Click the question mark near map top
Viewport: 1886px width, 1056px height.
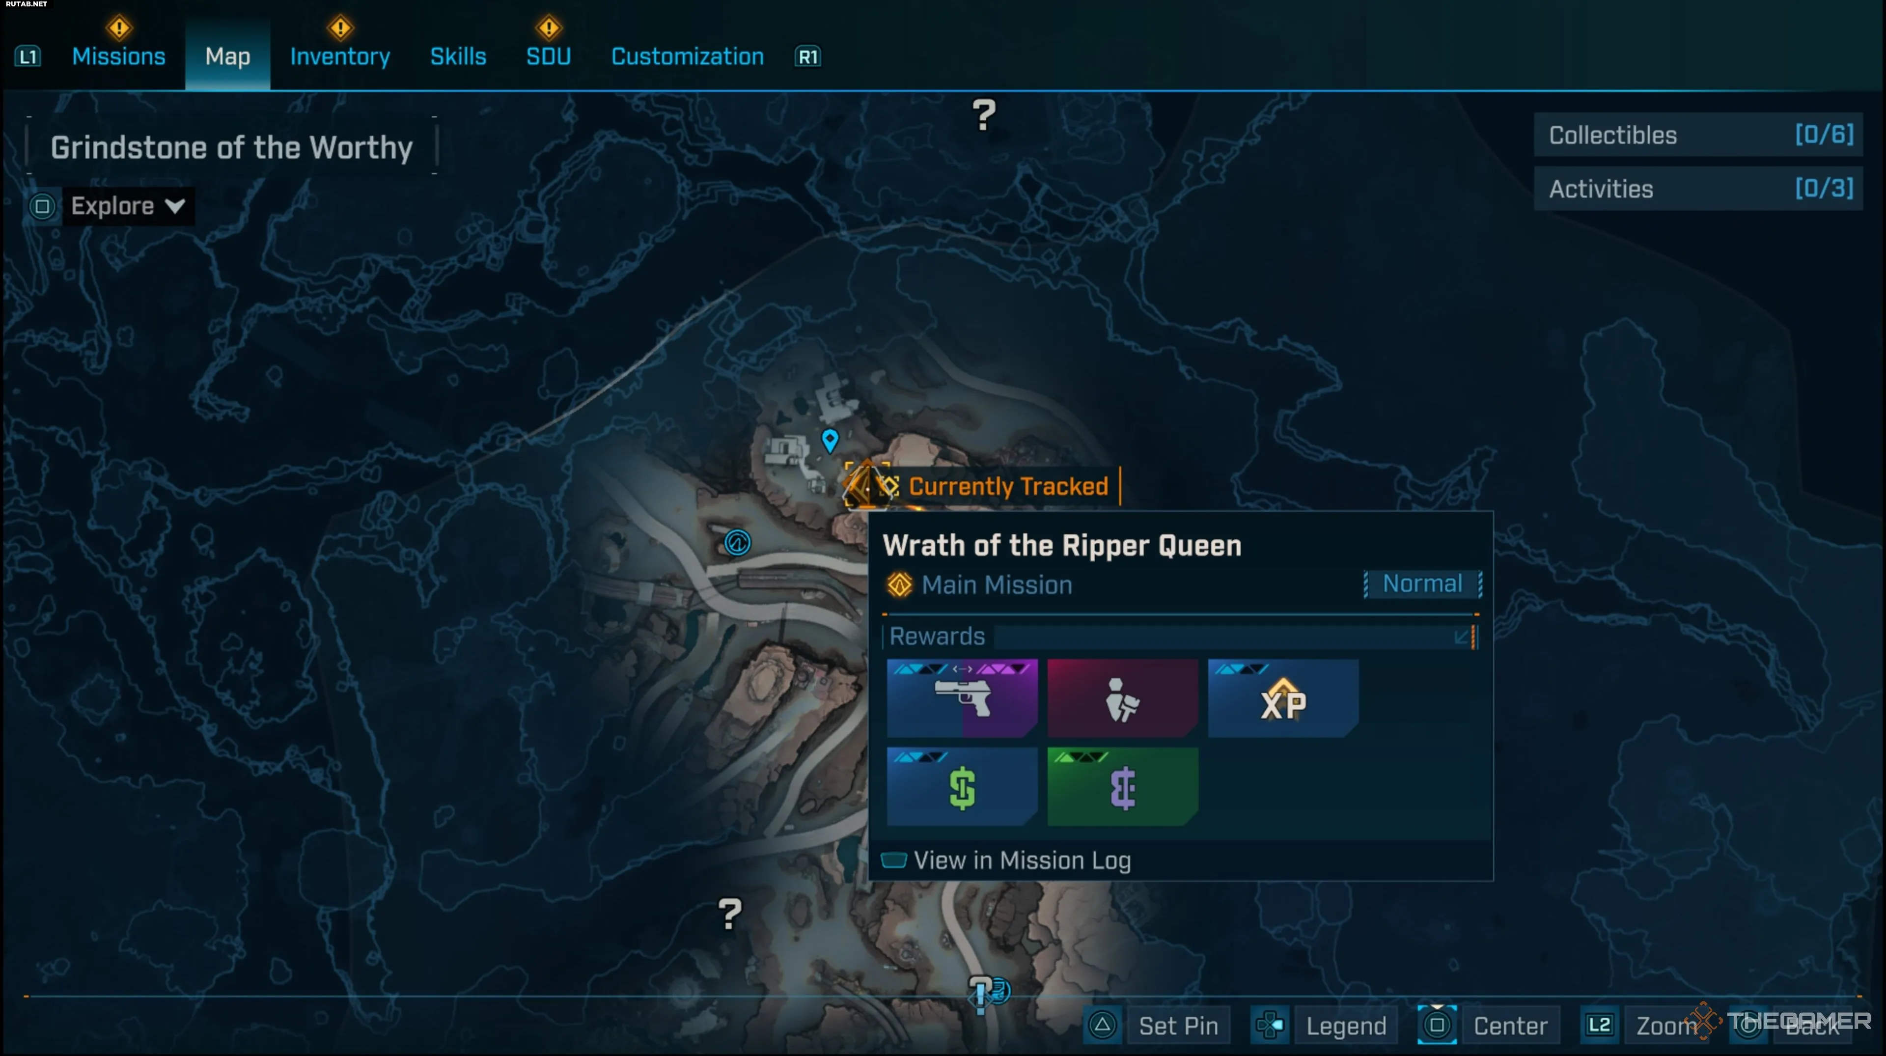coord(984,115)
